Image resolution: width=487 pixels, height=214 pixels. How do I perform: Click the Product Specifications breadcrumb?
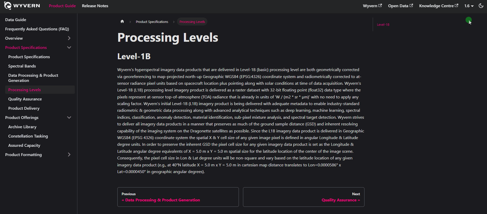coord(152,22)
